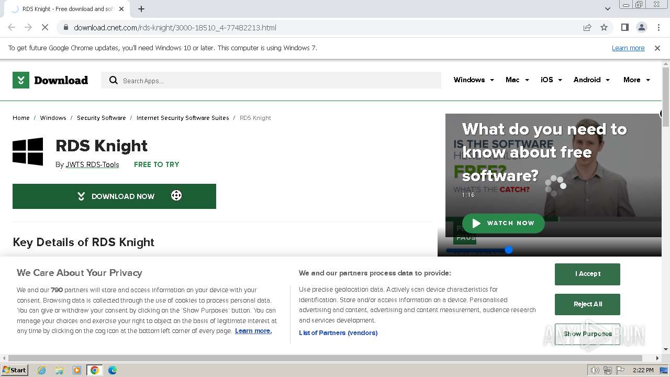The width and height of the screenshot is (670, 377).
Task: Click the Windows logo beside RDS Knight
Action: tap(28, 152)
